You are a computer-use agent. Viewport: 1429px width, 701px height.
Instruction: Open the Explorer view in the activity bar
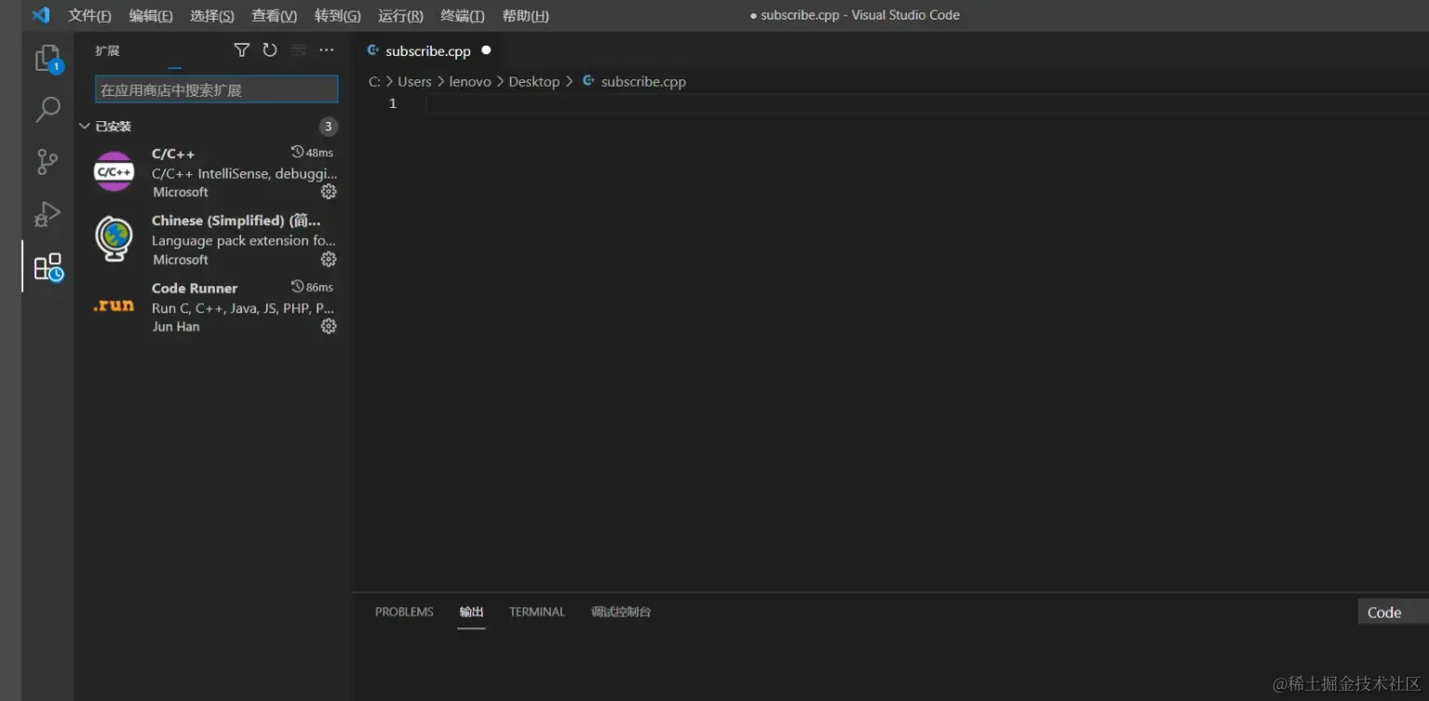[x=47, y=59]
